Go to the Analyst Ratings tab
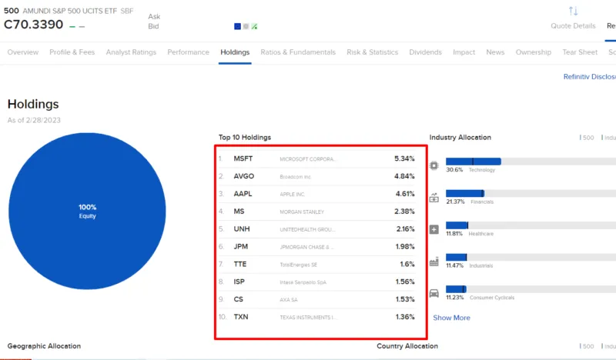 point(131,52)
